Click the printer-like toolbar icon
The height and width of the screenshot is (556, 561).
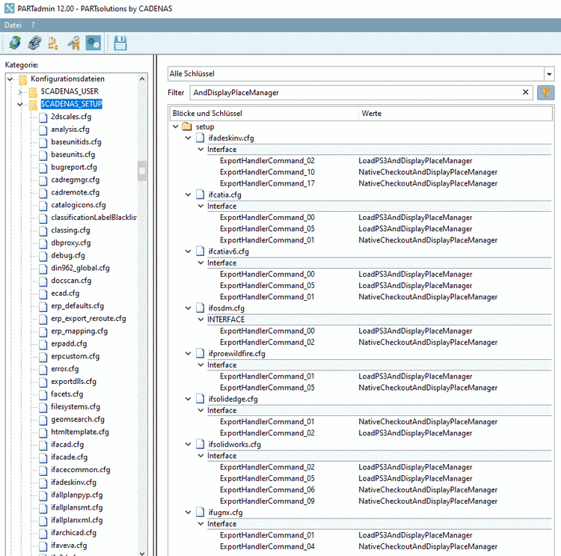34,44
